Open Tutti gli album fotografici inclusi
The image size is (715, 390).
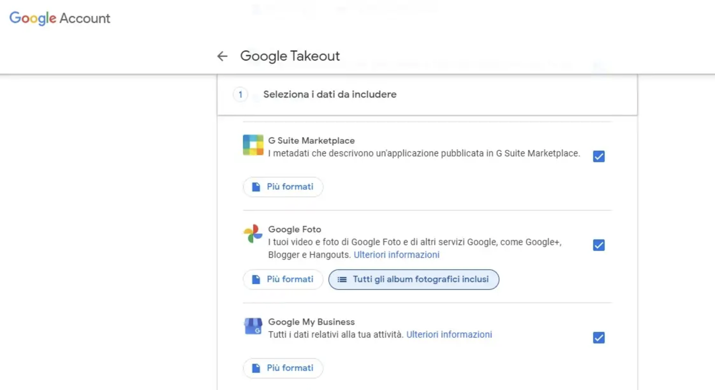pyautogui.click(x=414, y=280)
